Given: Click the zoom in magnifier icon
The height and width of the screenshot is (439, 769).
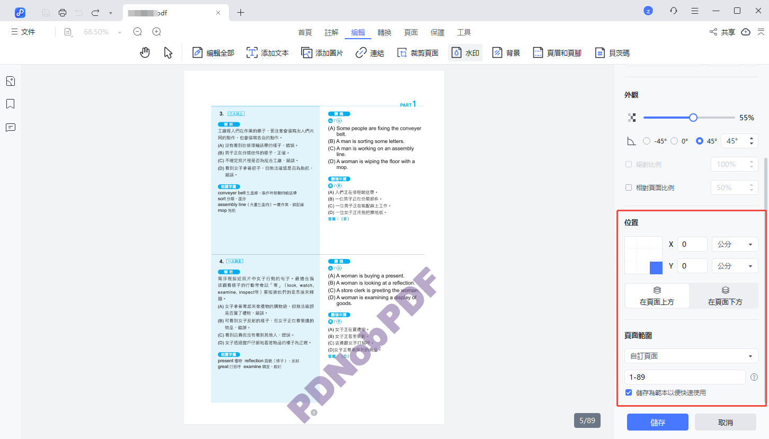Looking at the screenshot, I should click(x=157, y=32).
